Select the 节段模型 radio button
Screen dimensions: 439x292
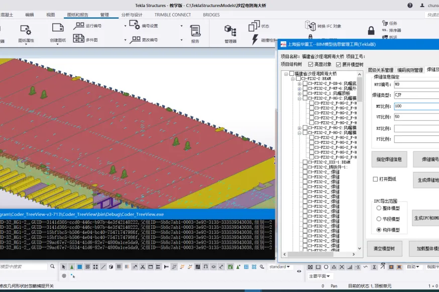[379, 219]
